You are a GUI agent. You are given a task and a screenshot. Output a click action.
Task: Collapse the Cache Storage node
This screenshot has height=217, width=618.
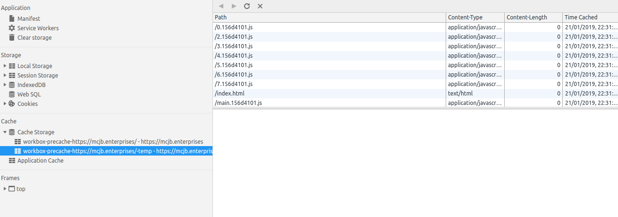point(5,132)
